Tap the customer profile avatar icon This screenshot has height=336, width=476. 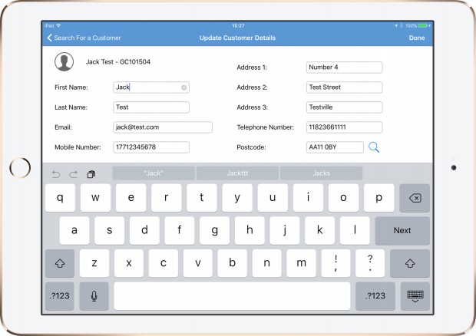click(64, 62)
